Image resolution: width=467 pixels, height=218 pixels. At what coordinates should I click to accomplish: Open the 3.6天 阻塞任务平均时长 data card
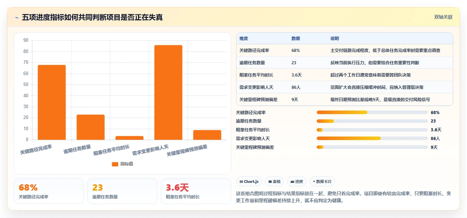(196, 191)
